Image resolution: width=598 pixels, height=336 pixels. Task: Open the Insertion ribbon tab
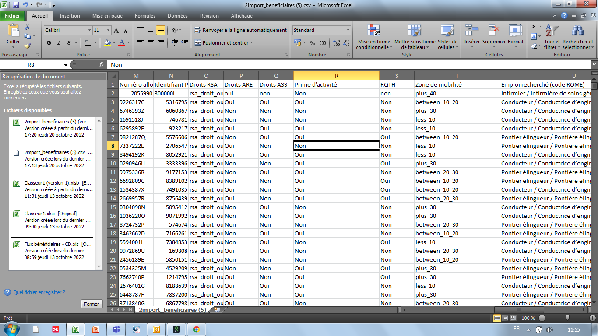(x=70, y=16)
